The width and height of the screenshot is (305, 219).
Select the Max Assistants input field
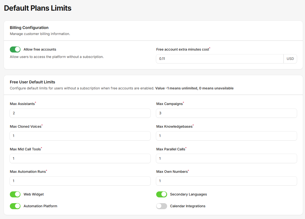80,113
